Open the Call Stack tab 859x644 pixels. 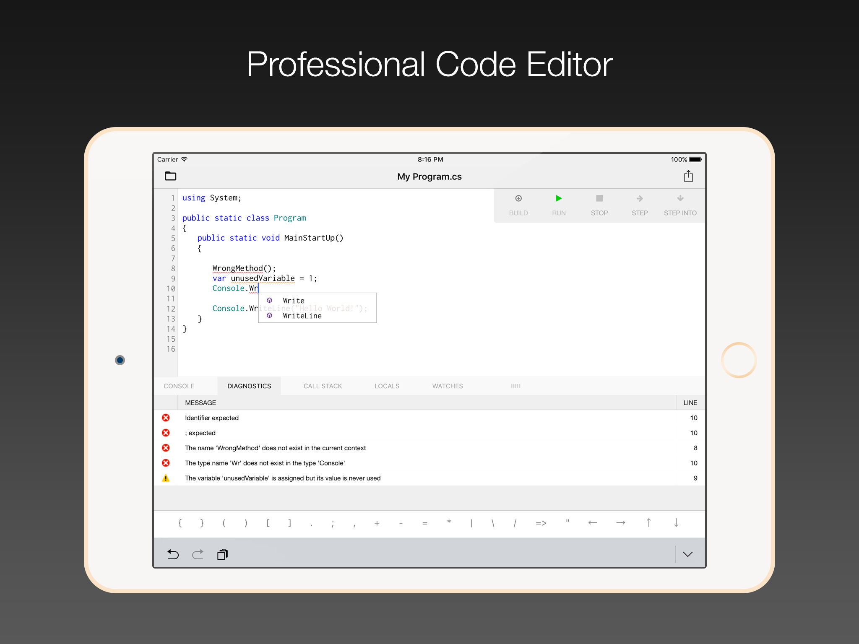[323, 386]
